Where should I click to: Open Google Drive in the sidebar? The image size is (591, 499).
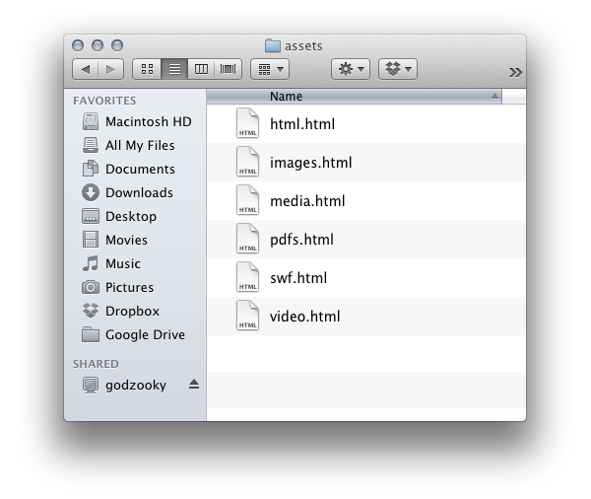(x=133, y=335)
